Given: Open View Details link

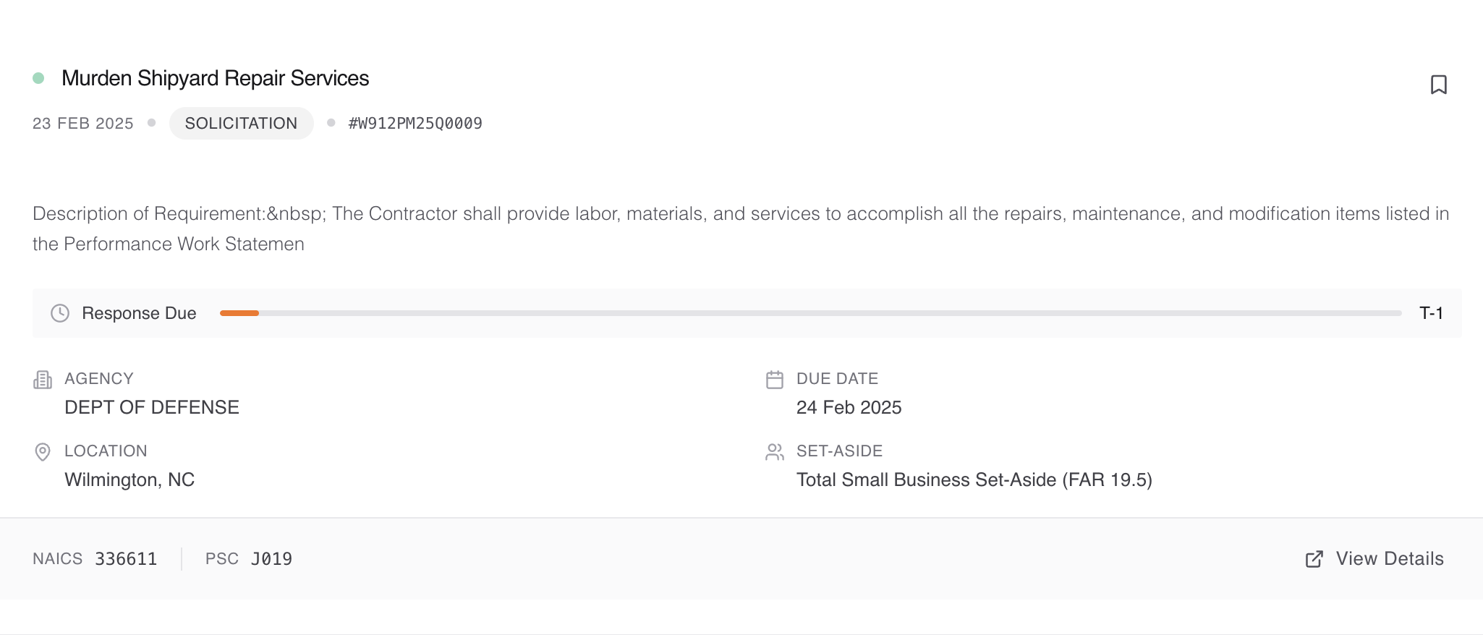Looking at the screenshot, I should tap(1389, 559).
